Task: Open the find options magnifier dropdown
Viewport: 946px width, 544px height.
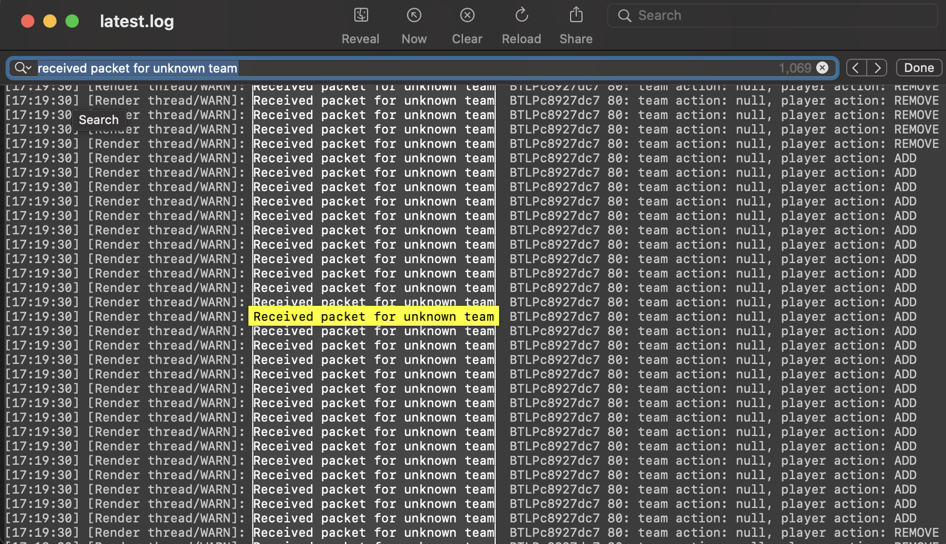Action: tap(23, 68)
